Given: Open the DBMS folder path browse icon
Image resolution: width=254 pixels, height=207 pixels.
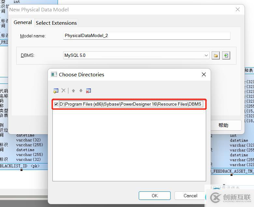Looking at the screenshot, I should pos(216,56).
